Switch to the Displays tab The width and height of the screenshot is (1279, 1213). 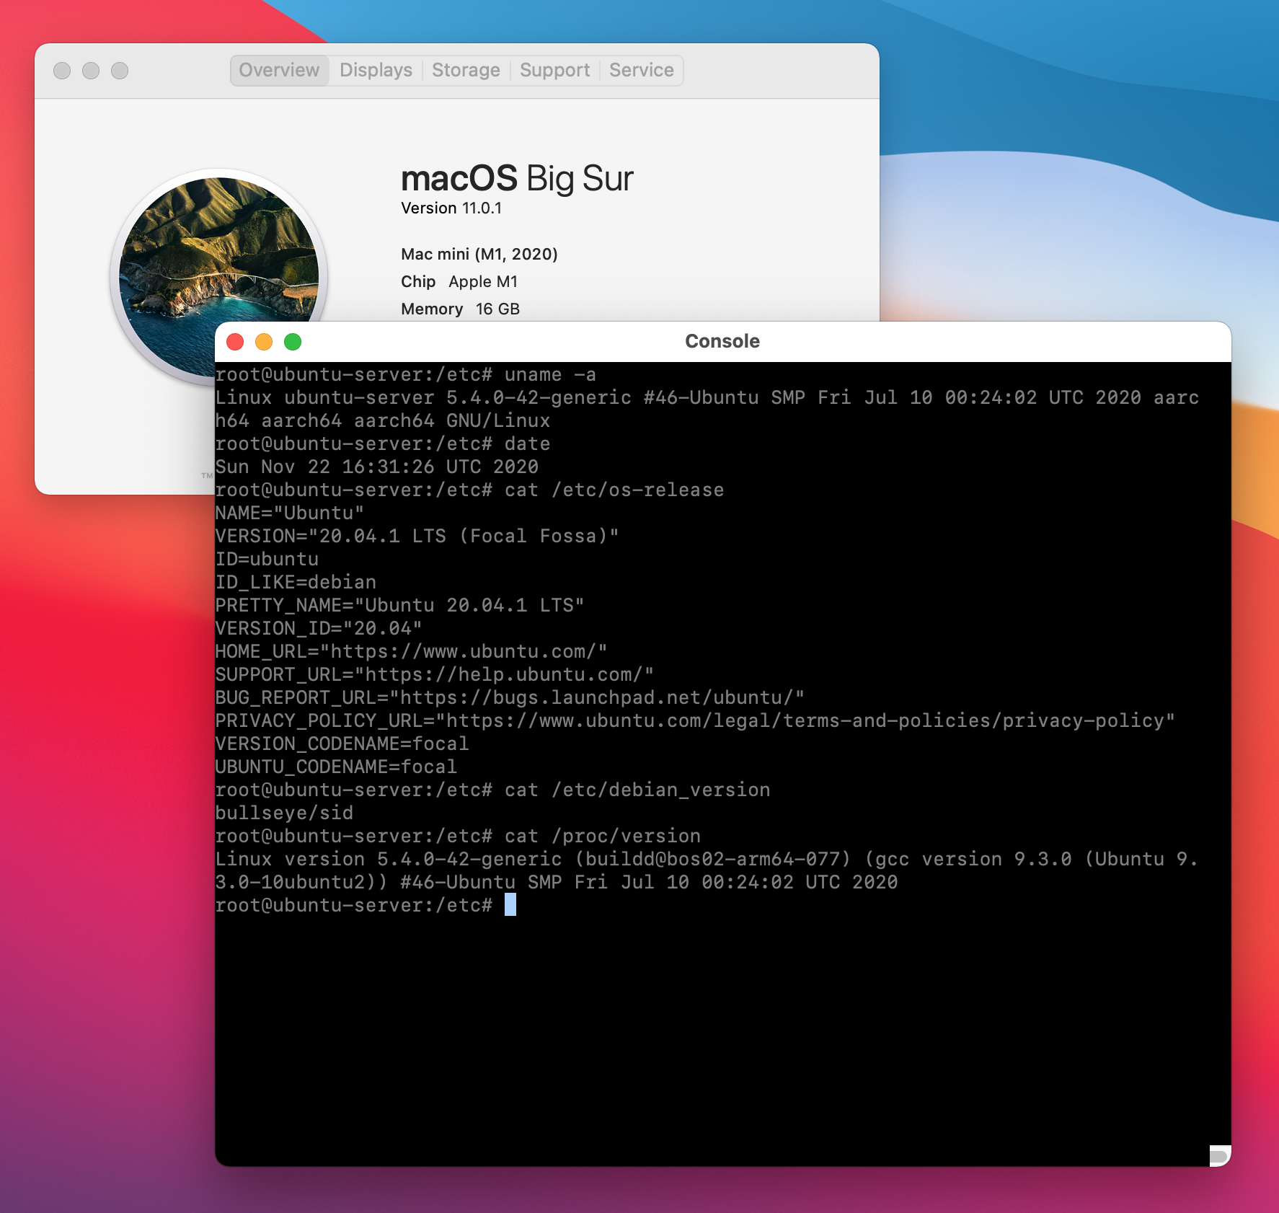point(376,70)
